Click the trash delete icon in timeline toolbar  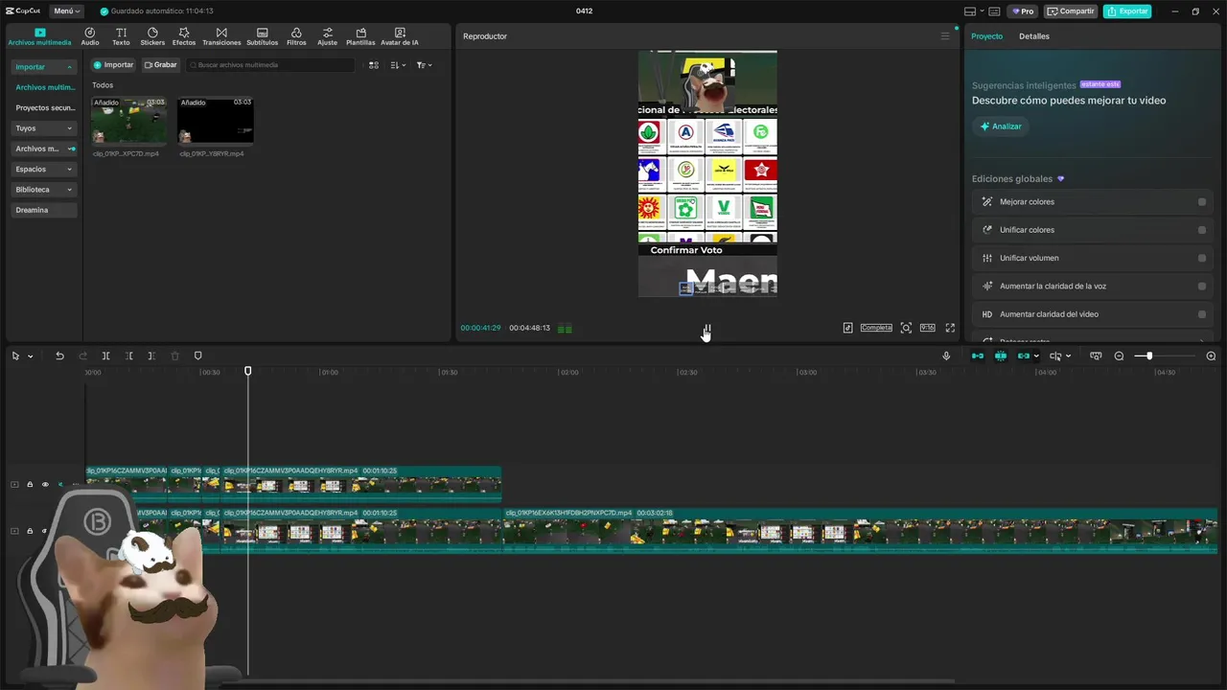(174, 356)
